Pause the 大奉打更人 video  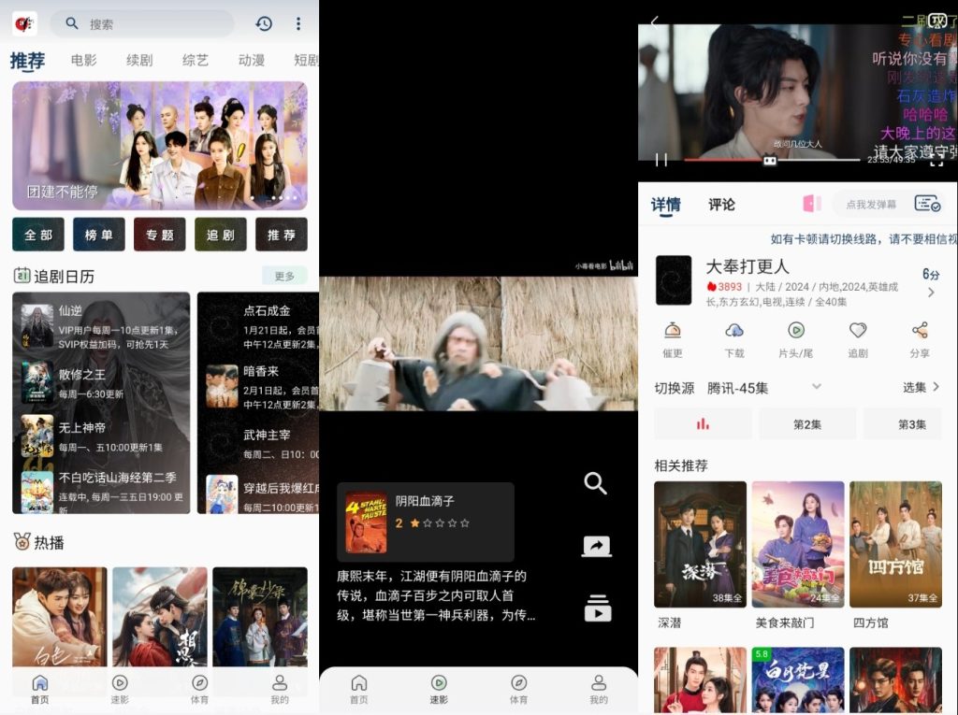[x=661, y=160]
